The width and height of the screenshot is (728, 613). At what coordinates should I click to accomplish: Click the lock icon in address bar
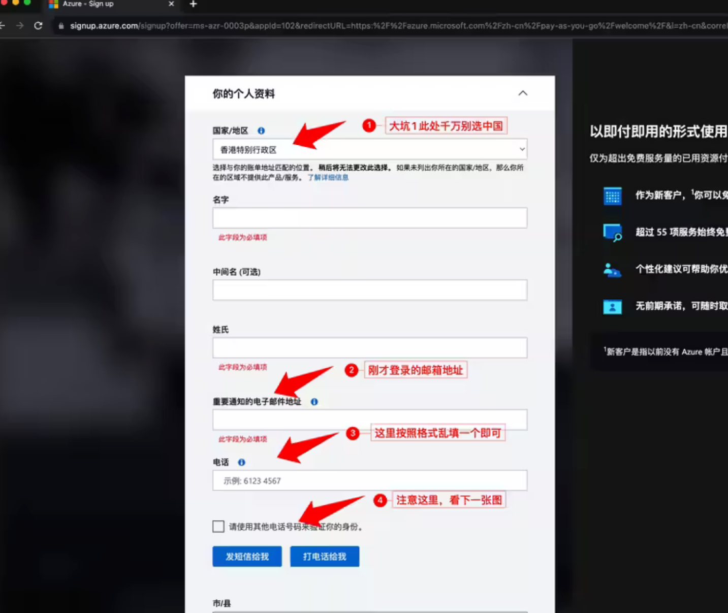point(61,26)
